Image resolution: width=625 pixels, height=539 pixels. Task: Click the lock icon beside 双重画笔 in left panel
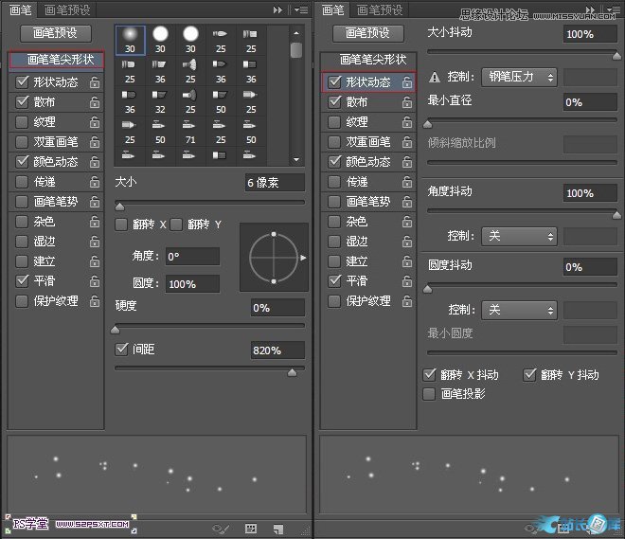click(94, 142)
